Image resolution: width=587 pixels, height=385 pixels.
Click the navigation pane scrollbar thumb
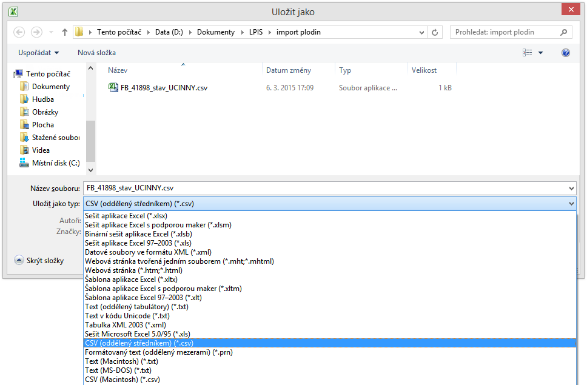point(90,141)
